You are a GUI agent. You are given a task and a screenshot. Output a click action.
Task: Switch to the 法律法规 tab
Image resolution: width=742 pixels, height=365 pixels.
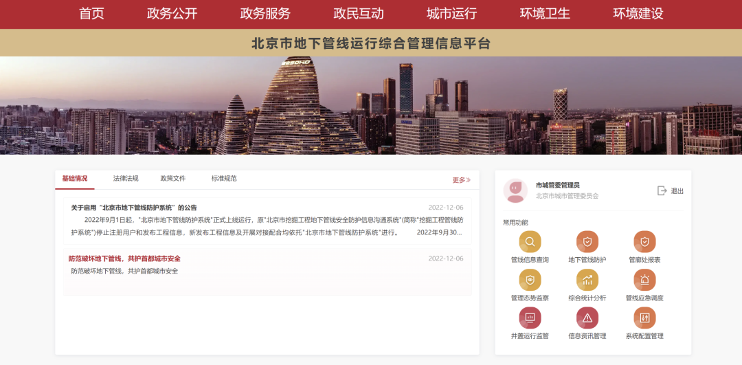(126, 179)
